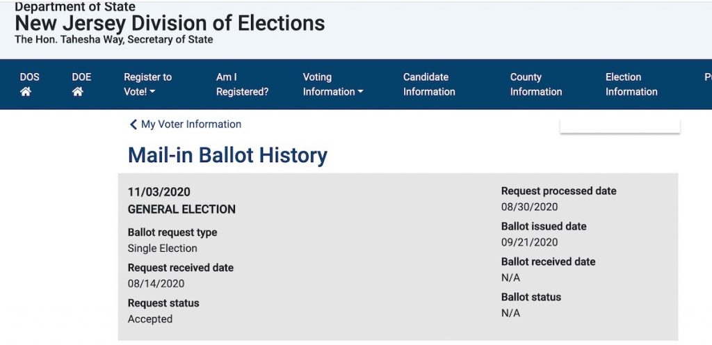
Task: Go to County Information
Action: pos(535,84)
